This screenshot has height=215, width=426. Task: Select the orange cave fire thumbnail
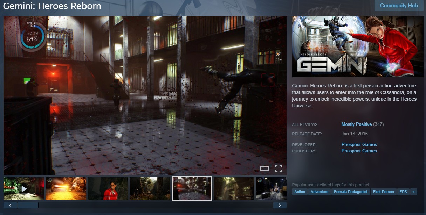(x=66, y=189)
